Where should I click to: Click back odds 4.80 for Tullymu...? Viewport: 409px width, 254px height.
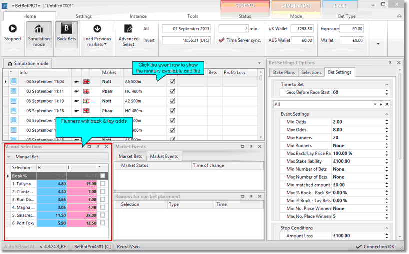pos(52,184)
